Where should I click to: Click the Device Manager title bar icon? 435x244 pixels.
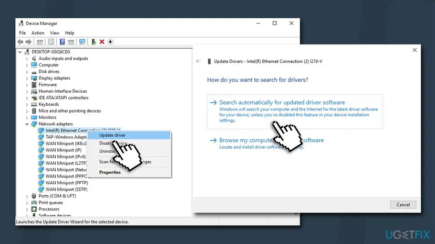click(21, 23)
